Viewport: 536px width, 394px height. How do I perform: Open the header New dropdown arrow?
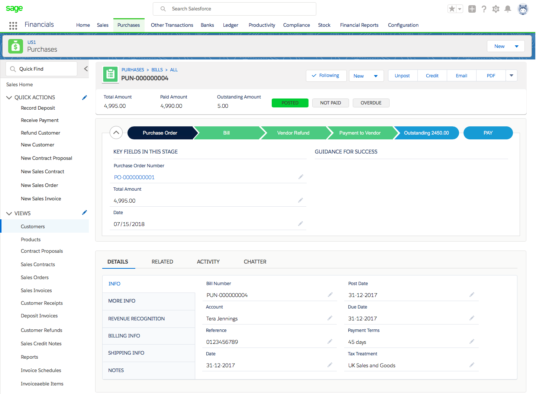coord(517,46)
